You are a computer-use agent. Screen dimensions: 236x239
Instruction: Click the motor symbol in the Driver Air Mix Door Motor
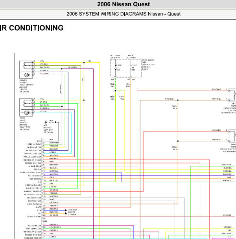click(27, 75)
